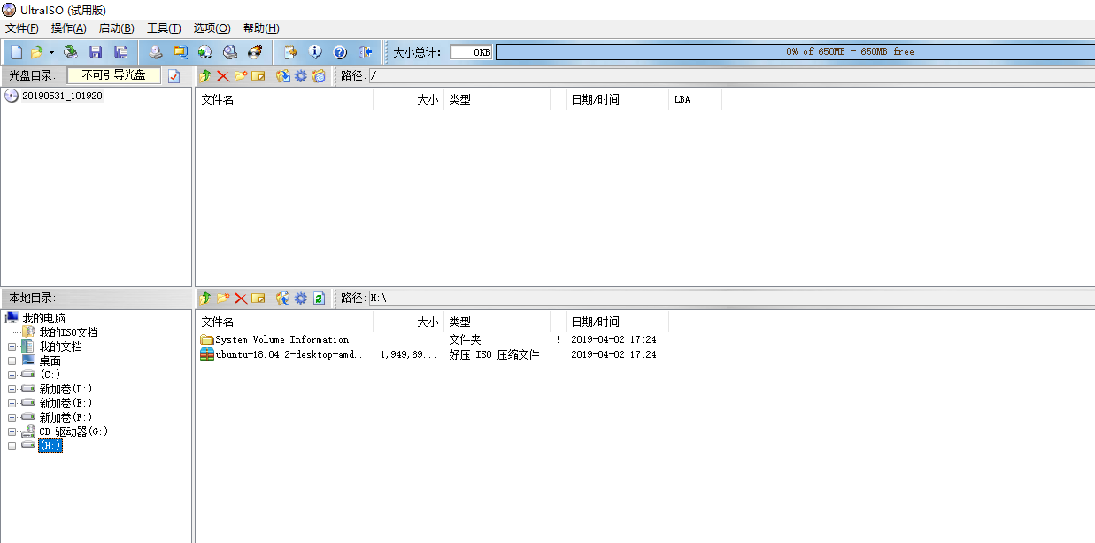Expand the (H:) drive node
The height and width of the screenshot is (543, 1095).
tap(12, 446)
